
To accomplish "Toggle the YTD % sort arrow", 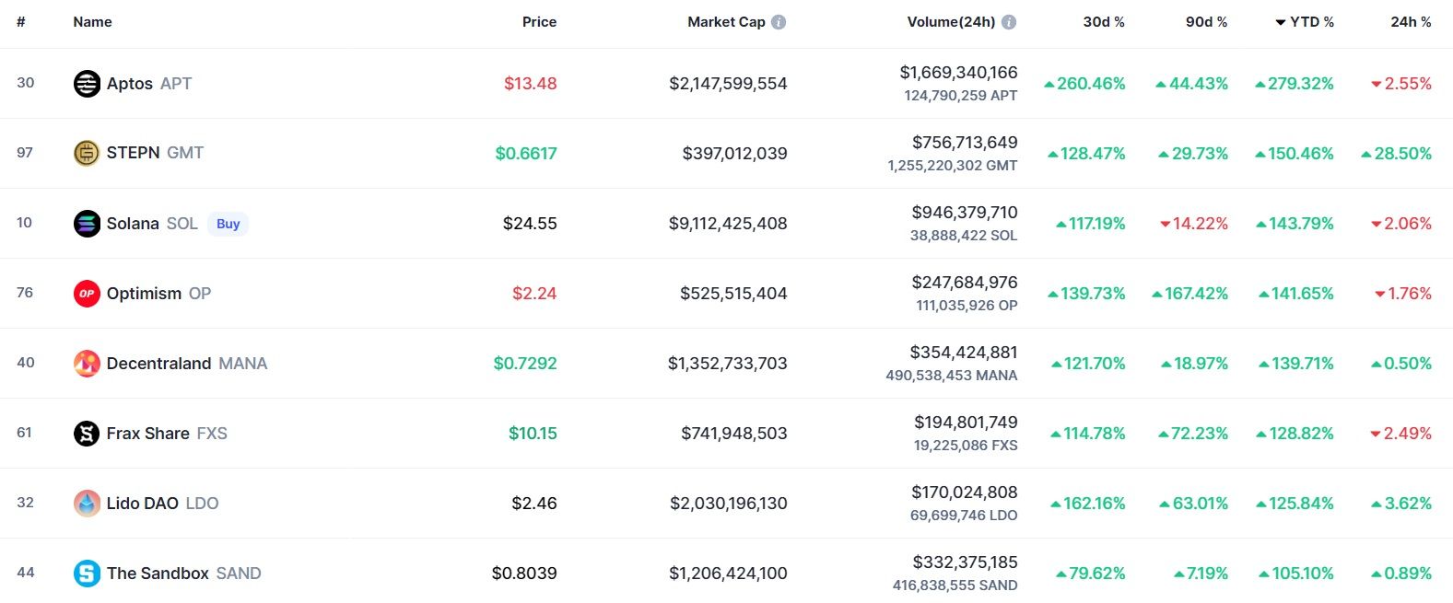I will [1281, 22].
